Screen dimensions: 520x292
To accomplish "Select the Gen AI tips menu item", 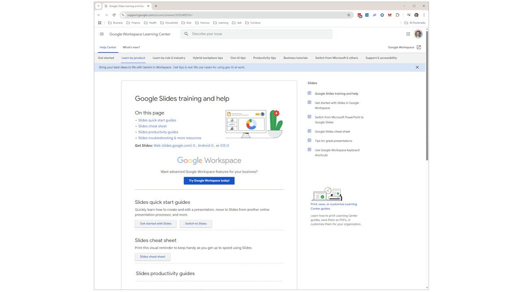I will tap(238, 58).
